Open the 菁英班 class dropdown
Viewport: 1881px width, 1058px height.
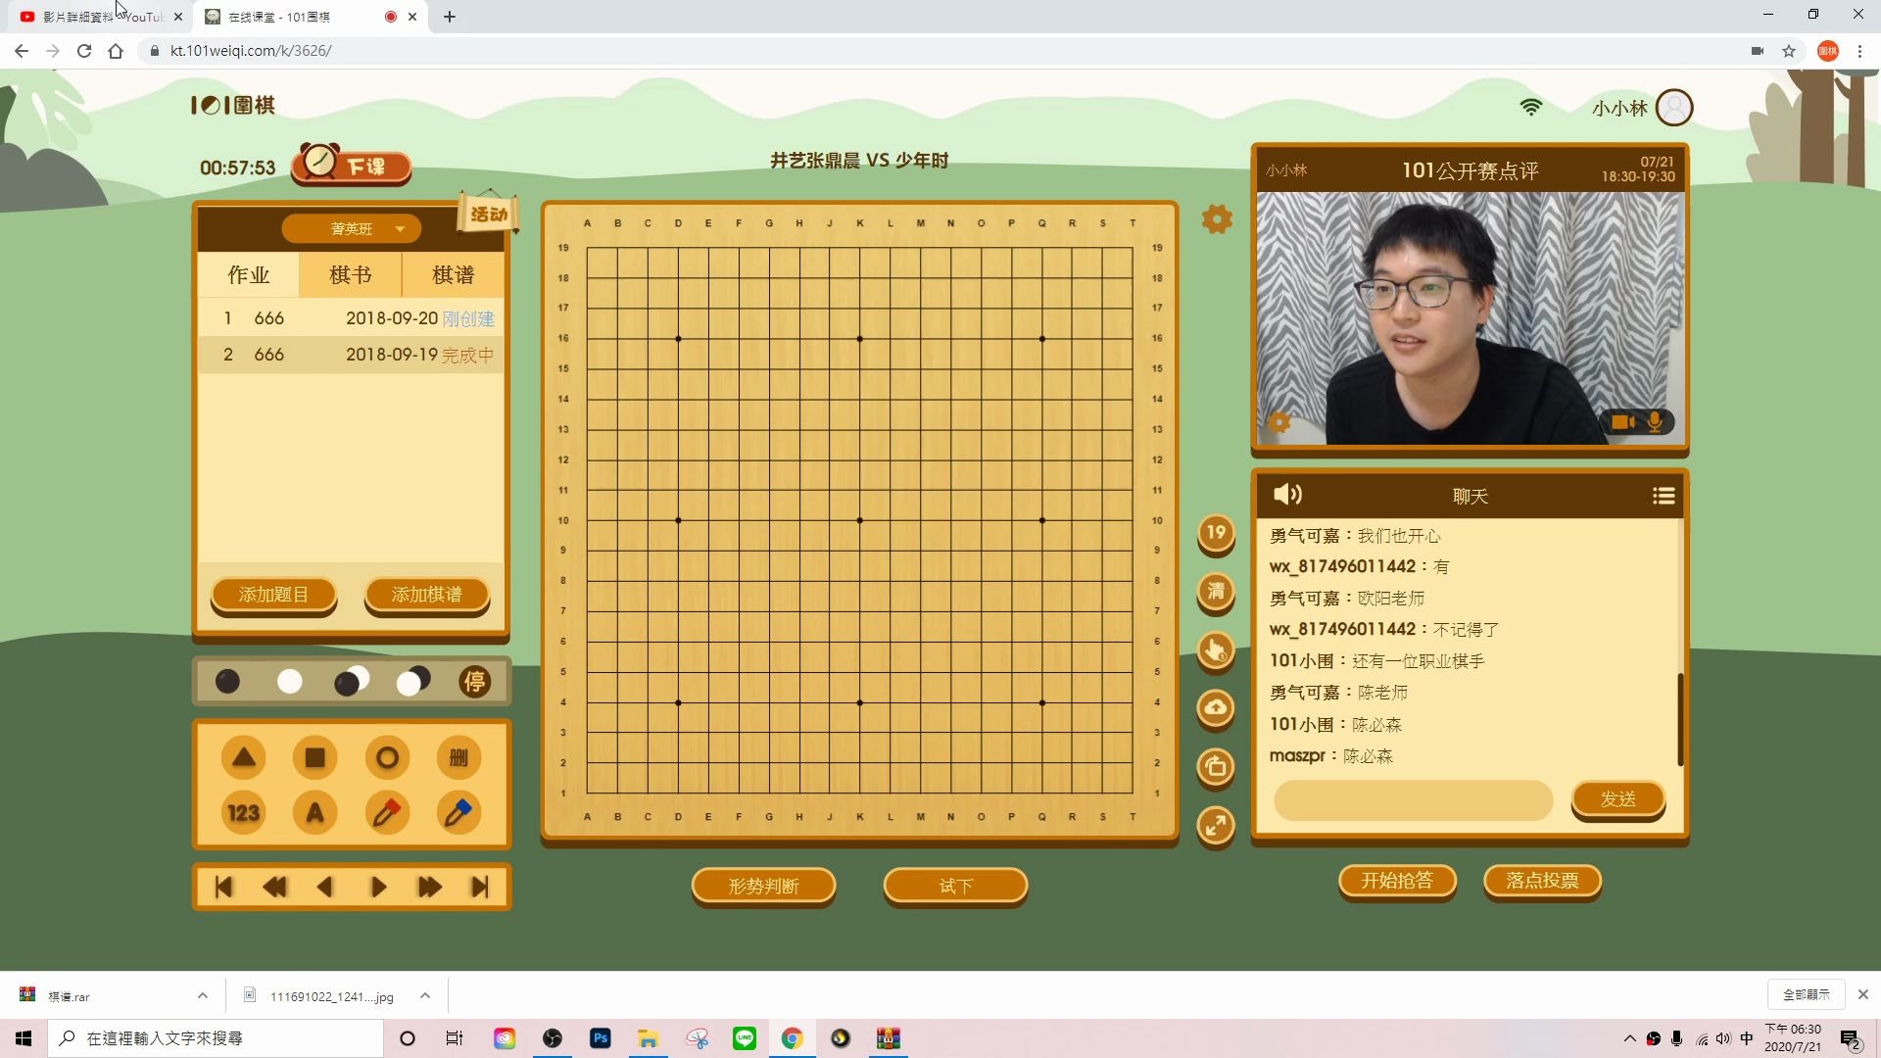tap(352, 229)
